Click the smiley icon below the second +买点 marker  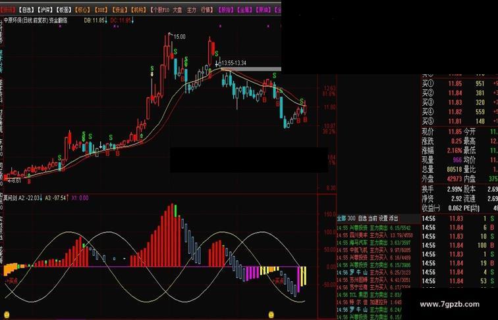[x=271, y=315]
